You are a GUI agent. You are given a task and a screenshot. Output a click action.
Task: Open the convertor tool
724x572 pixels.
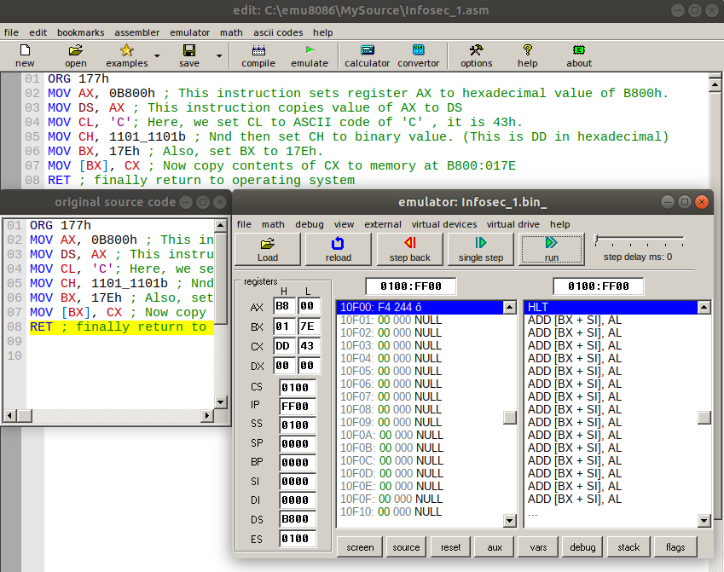pyautogui.click(x=419, y=55)
